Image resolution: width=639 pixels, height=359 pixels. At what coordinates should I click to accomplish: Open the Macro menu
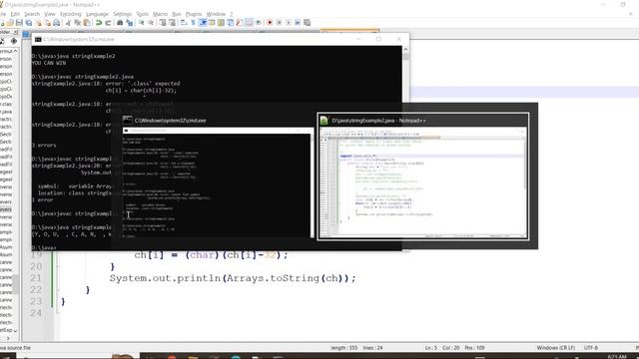[160, 14]
